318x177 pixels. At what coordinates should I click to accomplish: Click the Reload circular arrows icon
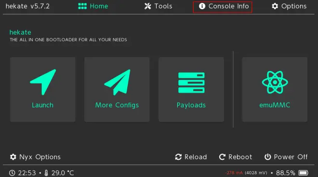pos(178,157)
